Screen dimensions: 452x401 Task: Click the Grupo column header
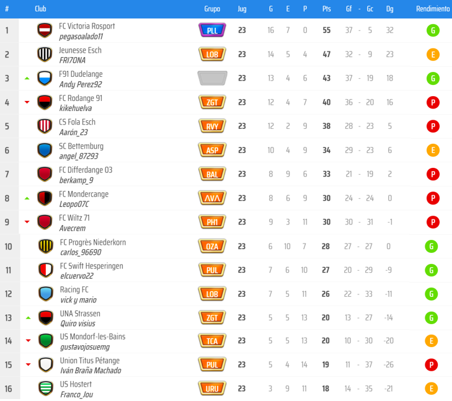pos(212,9)
